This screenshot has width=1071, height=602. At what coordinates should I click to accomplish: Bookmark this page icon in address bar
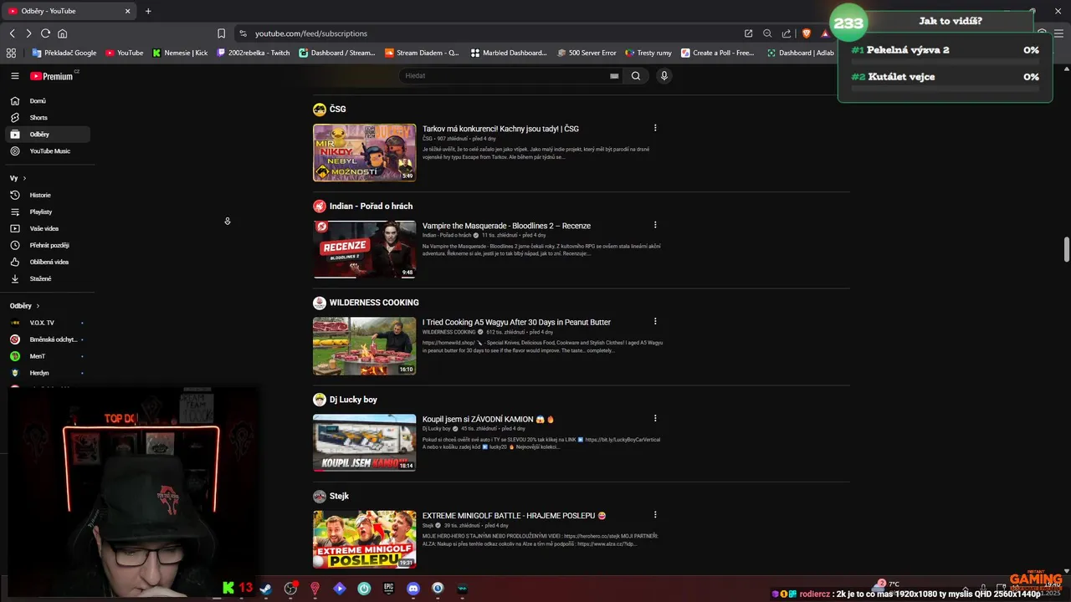[x=221, y=33]
